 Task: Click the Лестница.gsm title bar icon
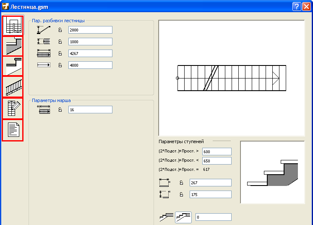tap(5, 6)
